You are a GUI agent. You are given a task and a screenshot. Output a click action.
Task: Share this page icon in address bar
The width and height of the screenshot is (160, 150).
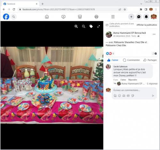click(x=120, y=9)
